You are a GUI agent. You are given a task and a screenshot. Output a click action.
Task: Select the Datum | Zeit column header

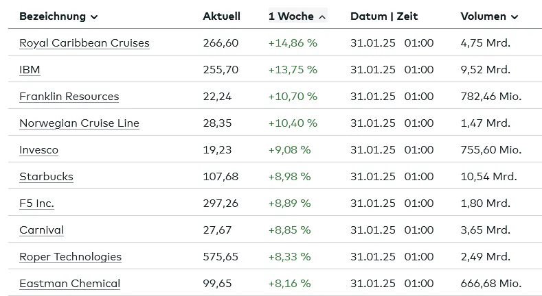click(384, 16)
